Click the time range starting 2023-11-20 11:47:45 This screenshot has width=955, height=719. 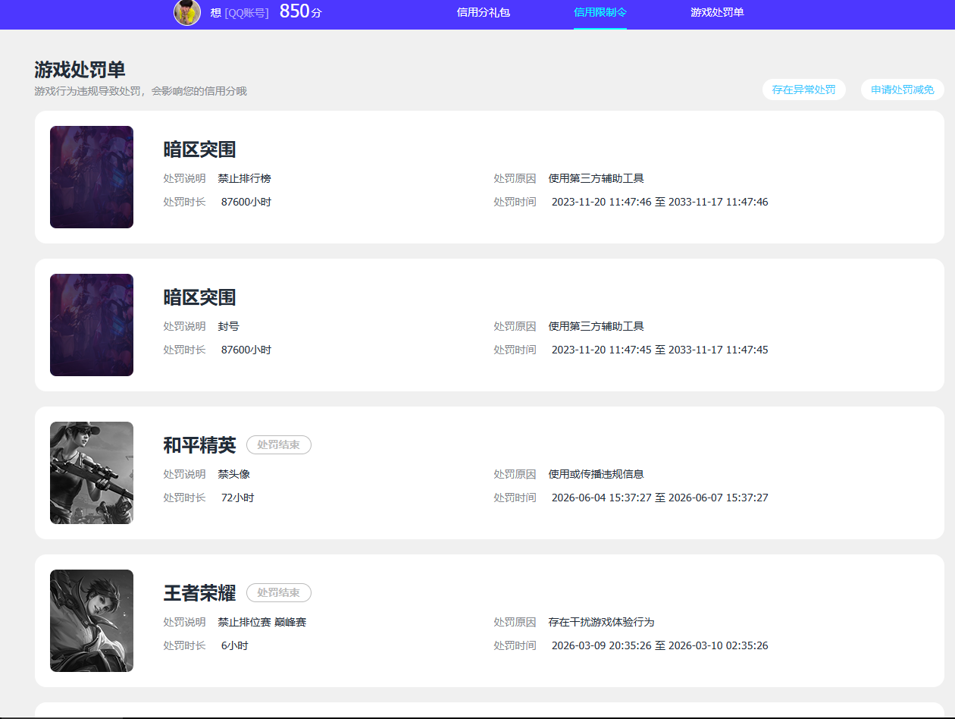(x=659, y=350)
